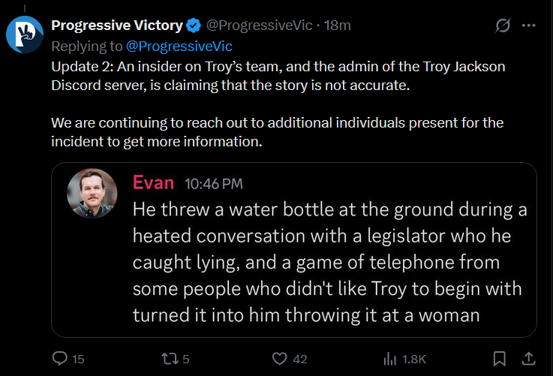Image resolution: width=553 pixels, height=376 pixels.
Task: Click the gray @ProgressiveVic handle
Action: pos(259,26)
